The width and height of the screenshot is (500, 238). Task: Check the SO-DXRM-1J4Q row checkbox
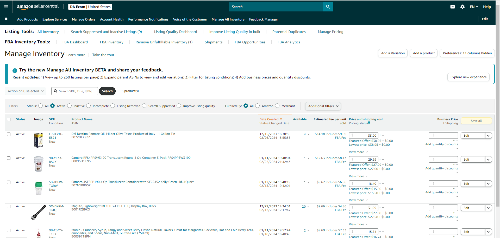tap(9, 206)
